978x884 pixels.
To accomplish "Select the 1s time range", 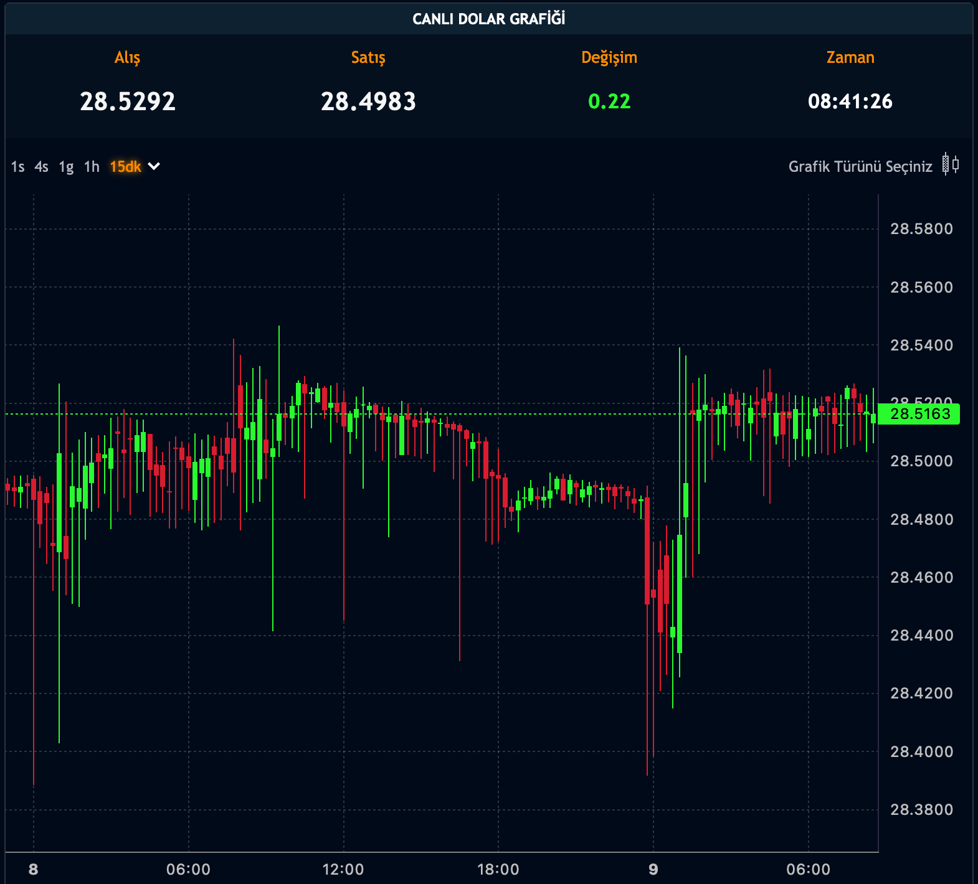I will [17, 167].
